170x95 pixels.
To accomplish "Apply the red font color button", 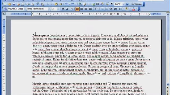I will coord(134,9).
